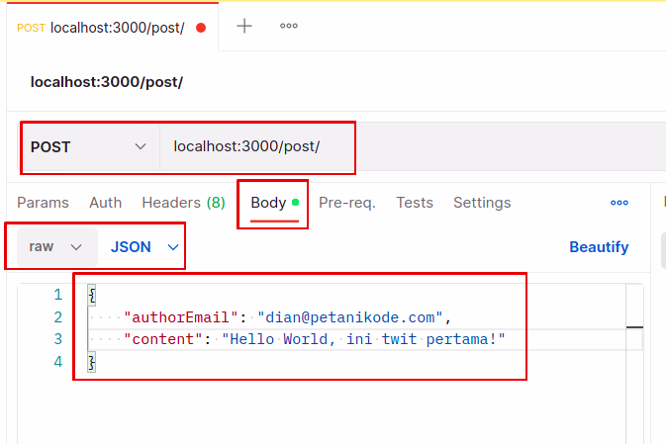Open the blue ellipsis menu beside Settings
Screen dimensions: 666x444
coord(619,203)
